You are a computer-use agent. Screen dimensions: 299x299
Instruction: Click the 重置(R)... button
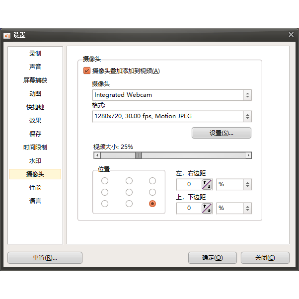[45, 258]
